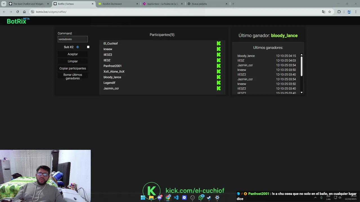This screenshot has height=202, width=360.
Task: Close the AppSorteos tab
Action: 182,4
